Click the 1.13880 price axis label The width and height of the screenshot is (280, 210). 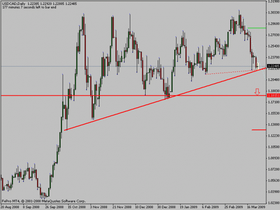pos(274,124)
